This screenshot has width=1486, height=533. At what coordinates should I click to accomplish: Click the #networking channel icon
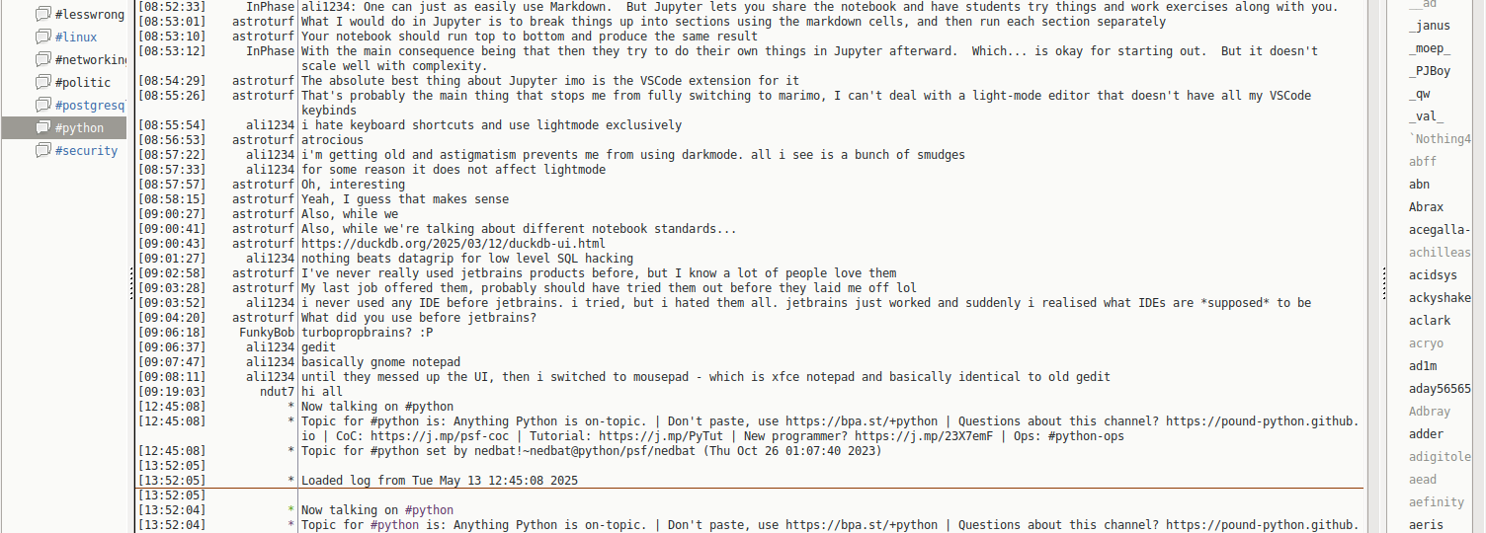[42, 59]
